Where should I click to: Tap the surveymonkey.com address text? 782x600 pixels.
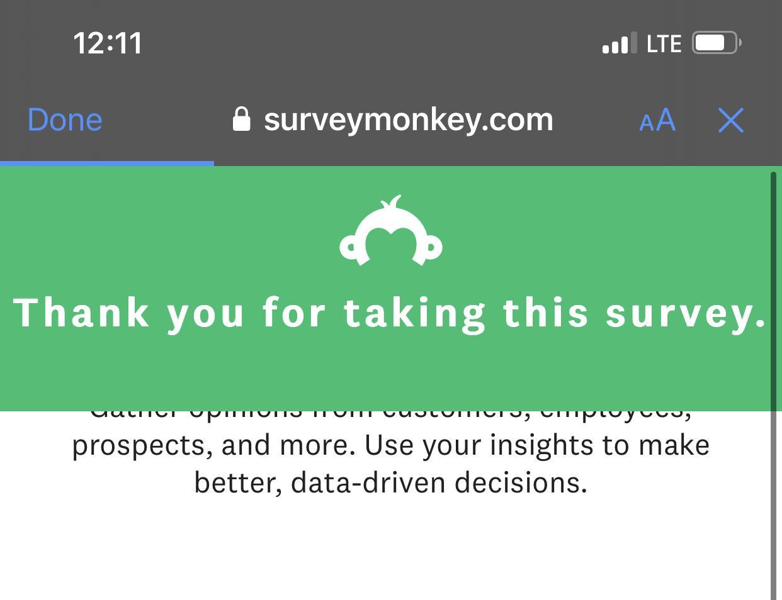408,119
